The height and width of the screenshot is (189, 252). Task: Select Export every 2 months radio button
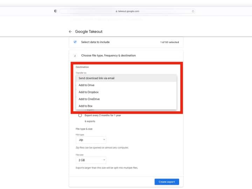coord(80,115)
